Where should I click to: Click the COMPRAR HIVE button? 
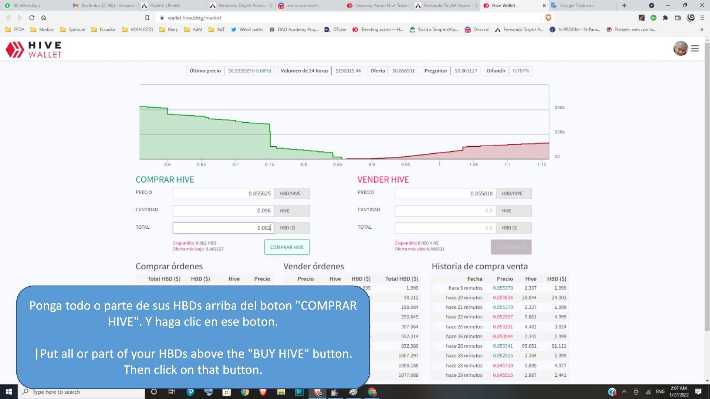pyautogui.click(x=287, y=247)
